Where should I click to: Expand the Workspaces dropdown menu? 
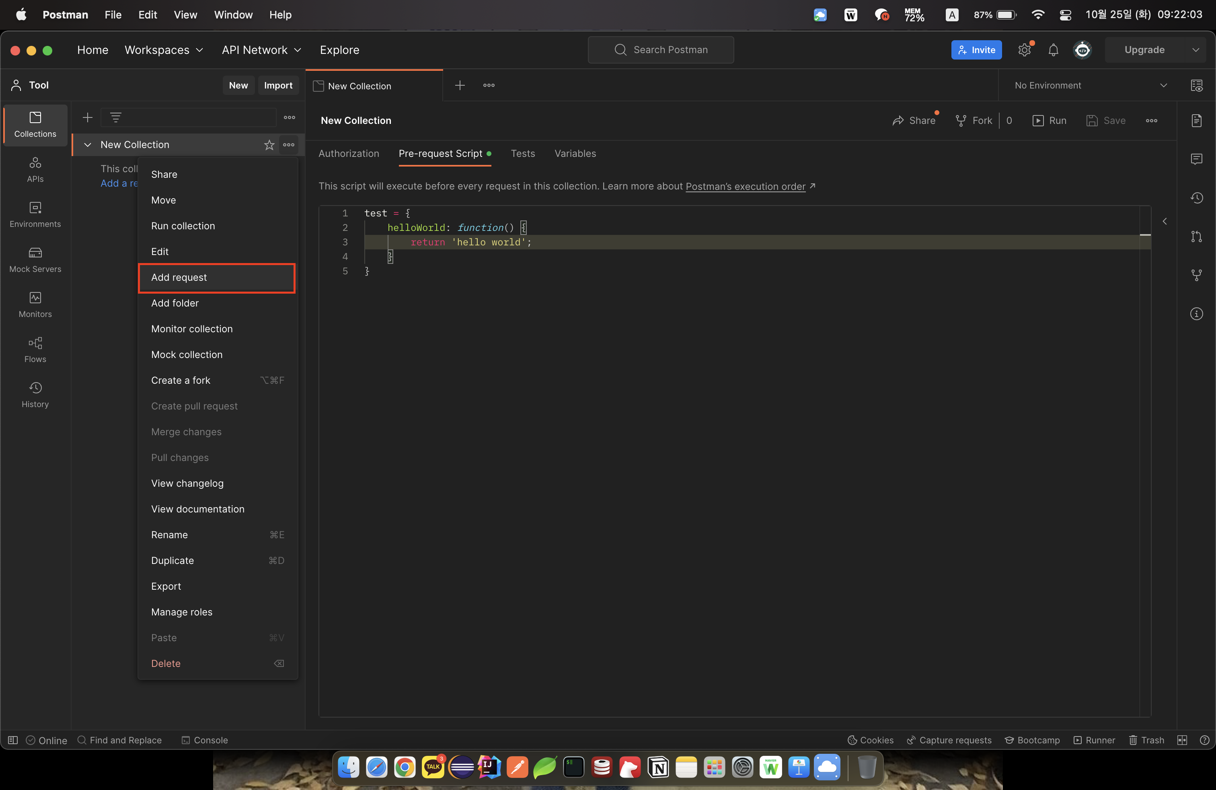pos(164,49)
